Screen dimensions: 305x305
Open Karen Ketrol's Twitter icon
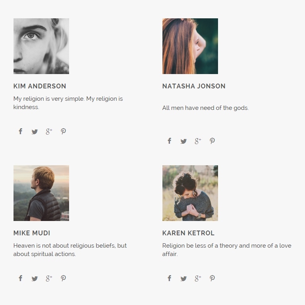click(183, 278)
